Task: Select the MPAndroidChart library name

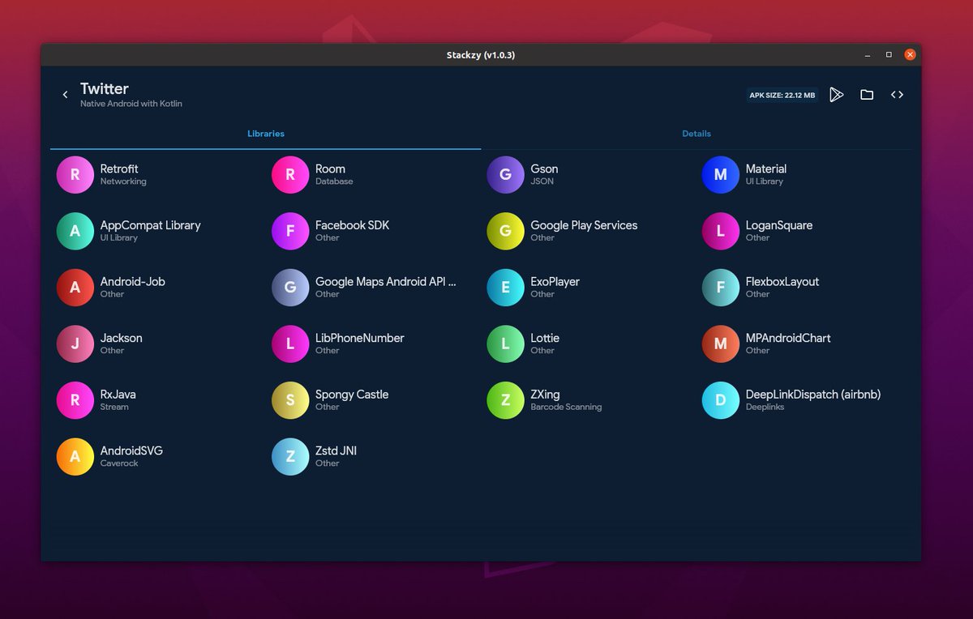Action: pos(788,338)
